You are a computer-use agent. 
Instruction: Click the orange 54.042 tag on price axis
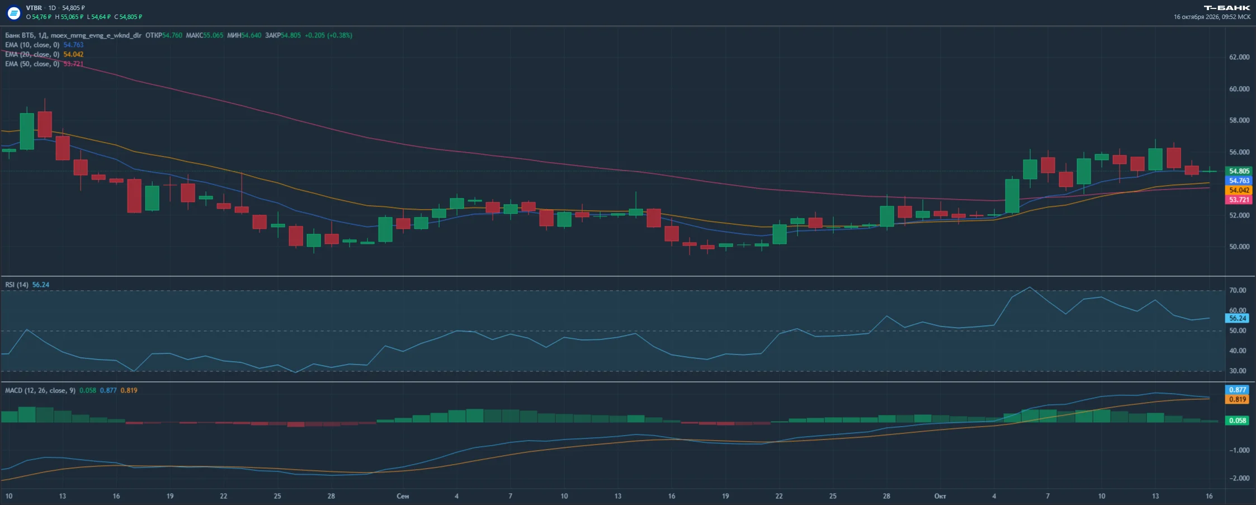coord(1239,190)
